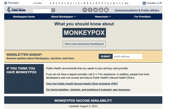Open the Sexual Health Clinic Schedule PDF

tap(82, 84)
